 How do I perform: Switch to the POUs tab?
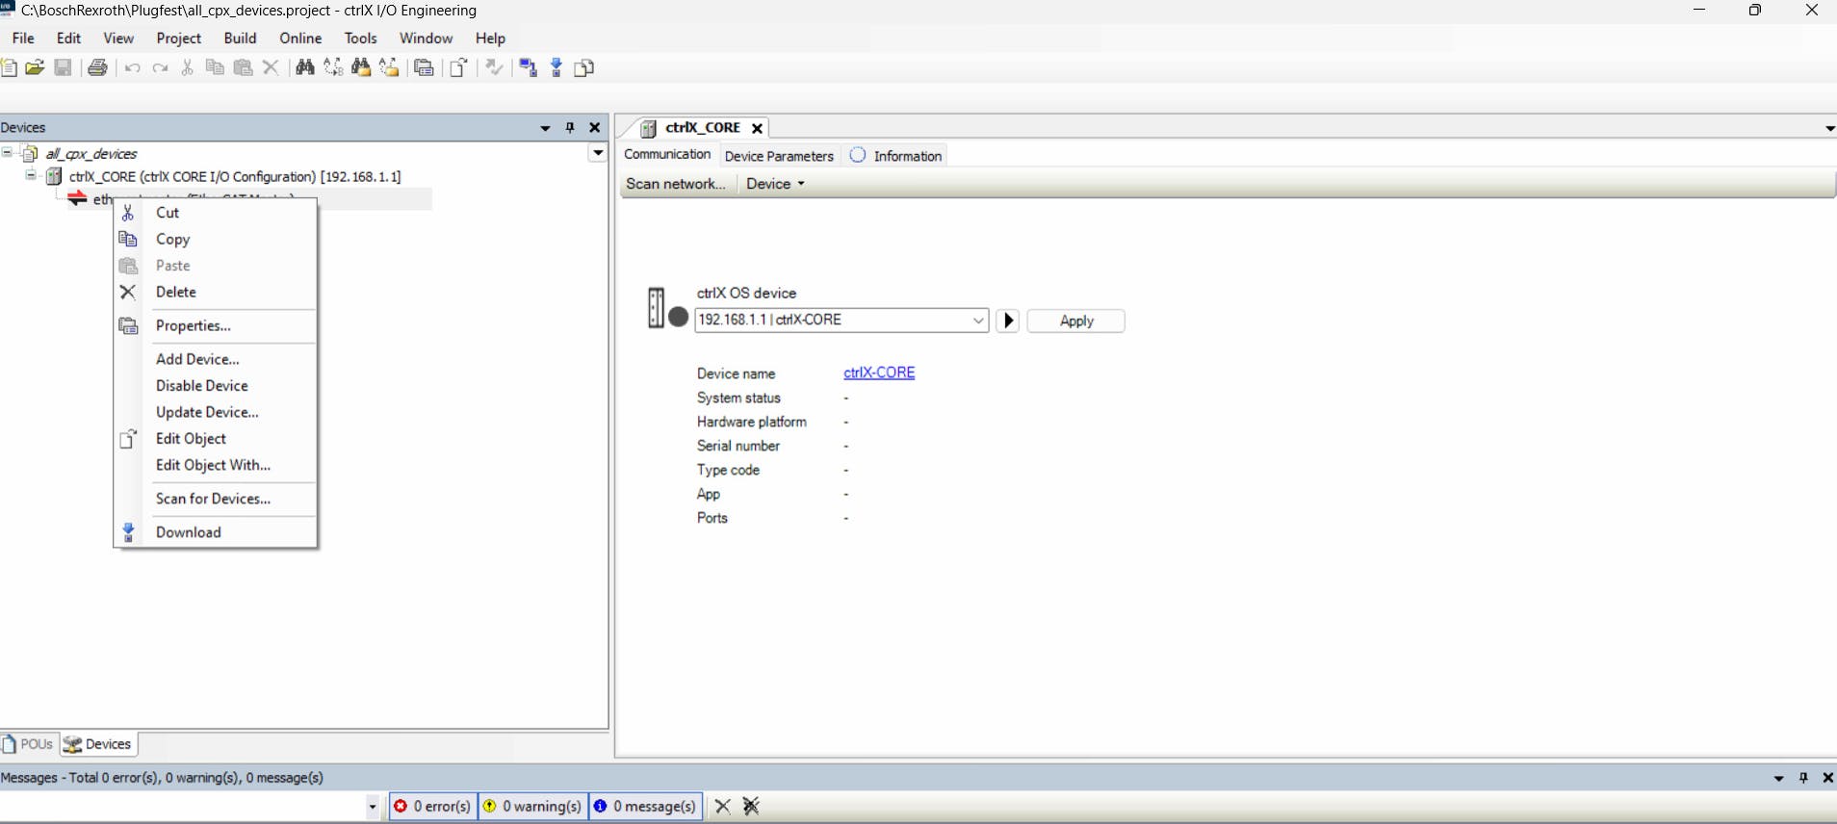28,744
